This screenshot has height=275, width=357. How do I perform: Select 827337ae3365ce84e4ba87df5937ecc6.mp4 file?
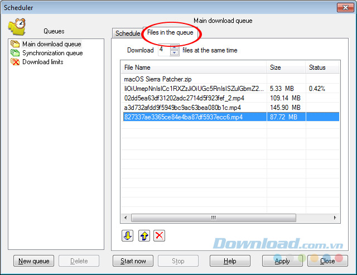(230, 117)
